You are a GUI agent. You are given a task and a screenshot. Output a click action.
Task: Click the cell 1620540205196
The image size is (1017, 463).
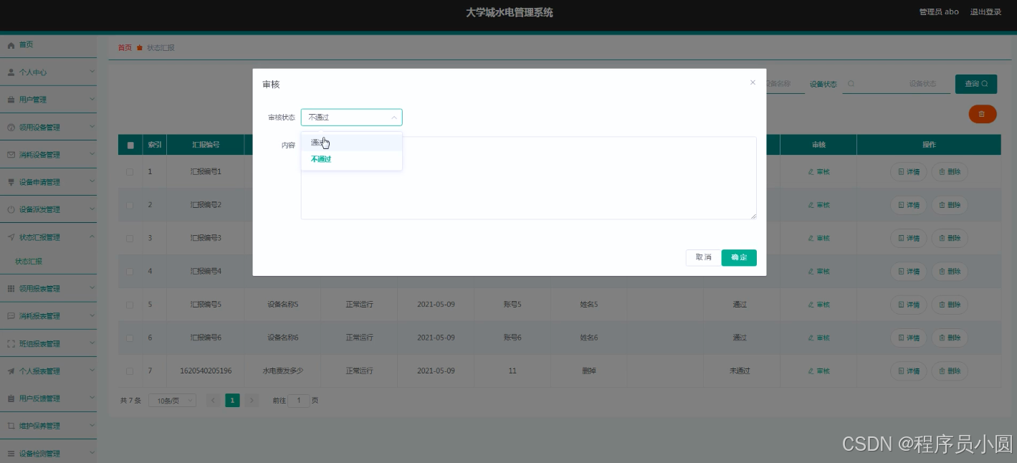click(x=205, y=371)
